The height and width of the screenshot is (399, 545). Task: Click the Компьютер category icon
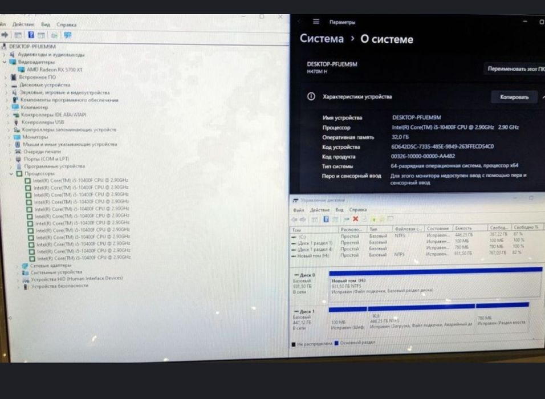15,107
